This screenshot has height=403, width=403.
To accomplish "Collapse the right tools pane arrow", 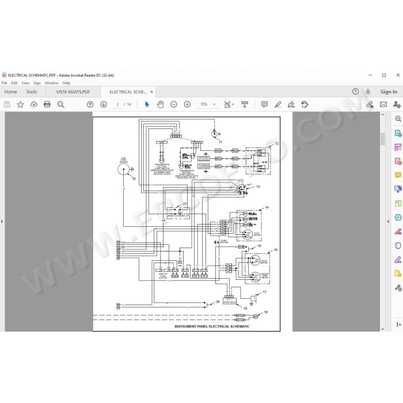I will point(388,221).
